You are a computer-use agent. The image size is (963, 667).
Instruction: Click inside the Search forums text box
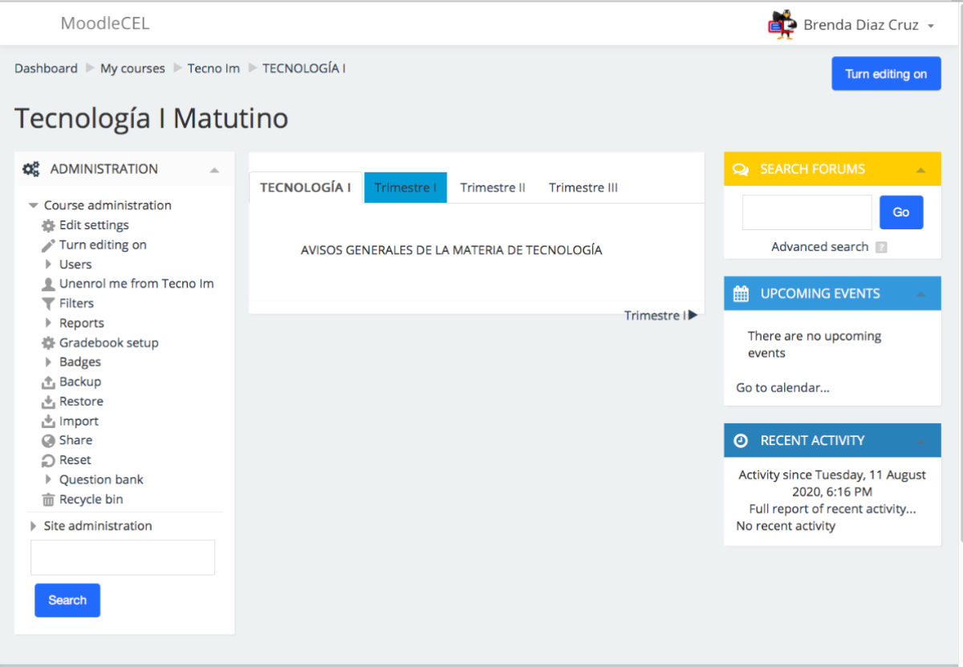[x=807, y=212]
